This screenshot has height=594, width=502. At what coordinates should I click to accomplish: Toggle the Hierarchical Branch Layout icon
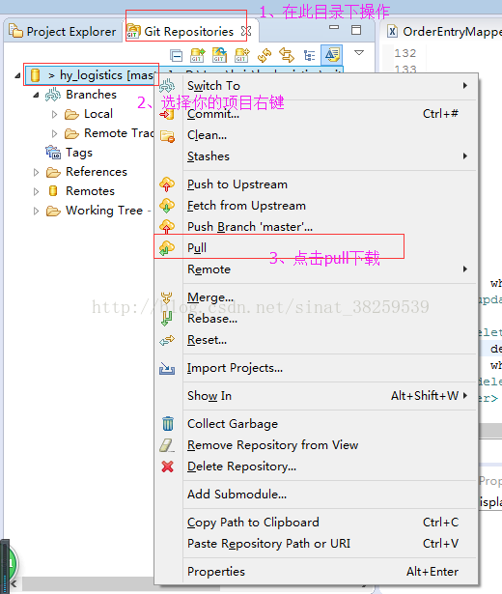point(310,56)
